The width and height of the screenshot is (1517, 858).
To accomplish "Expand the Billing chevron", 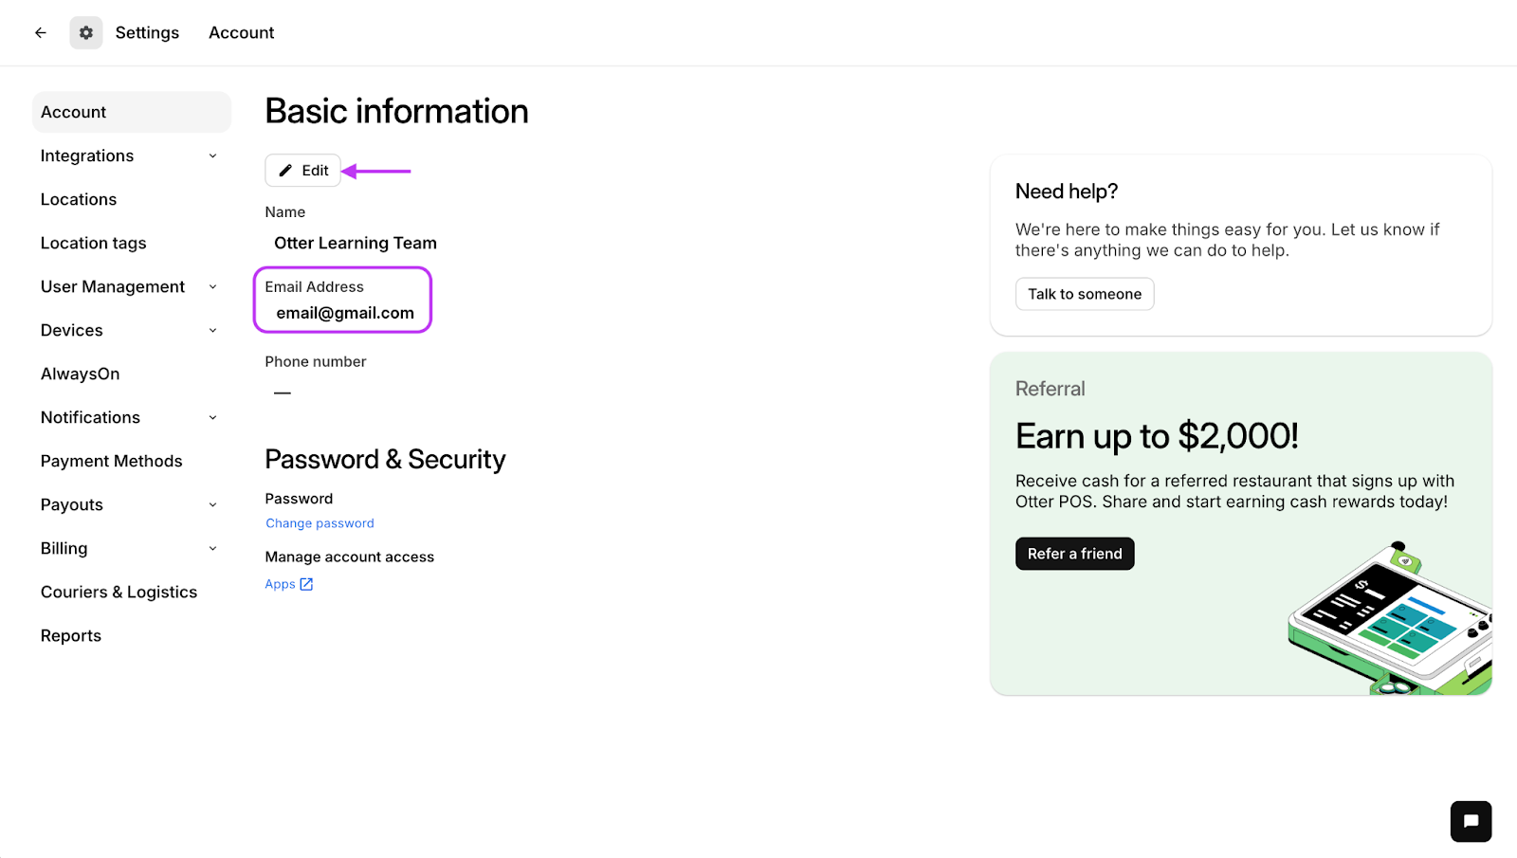I will pyautogui.click(x=212, y=548).
